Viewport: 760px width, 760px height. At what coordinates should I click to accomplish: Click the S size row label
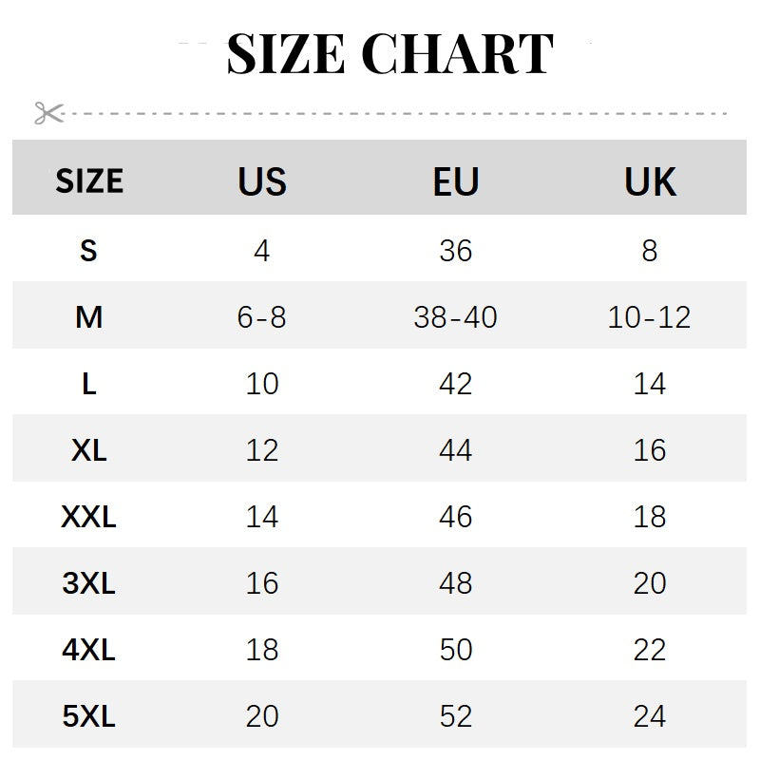(88, 251)
